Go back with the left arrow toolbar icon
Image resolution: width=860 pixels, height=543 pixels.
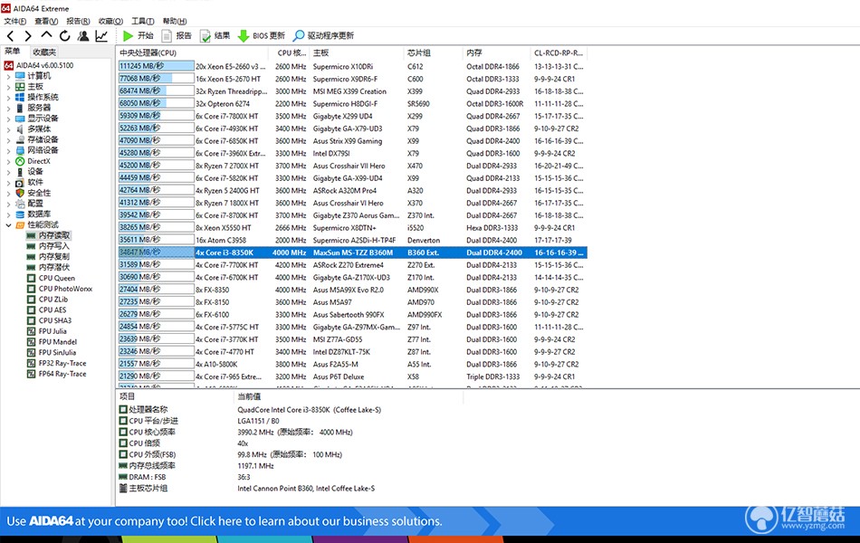coord(11,36)
